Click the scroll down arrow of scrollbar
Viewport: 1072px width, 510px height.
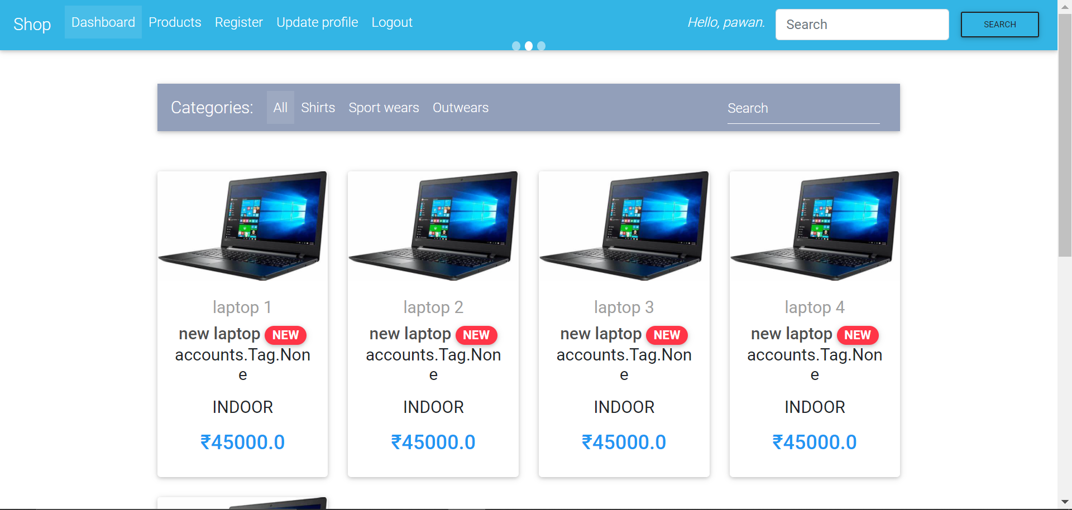pos(1065,502)
